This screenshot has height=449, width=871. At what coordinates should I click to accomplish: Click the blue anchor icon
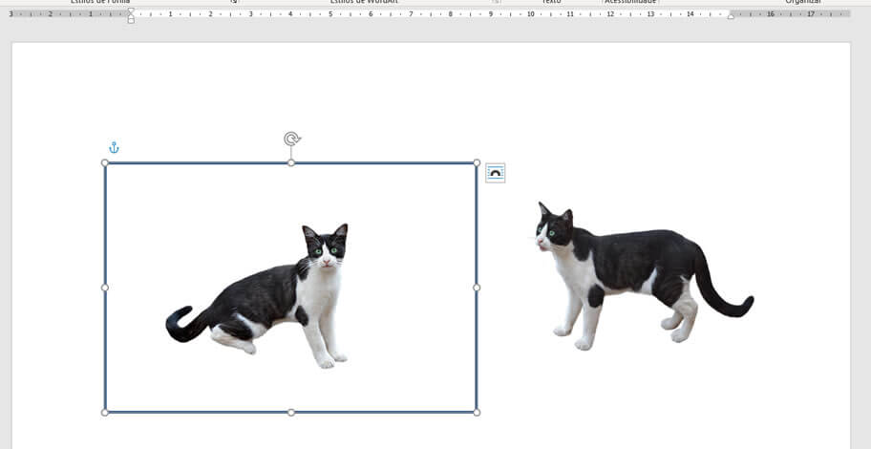pyautogui.click(x=114, y=148)
